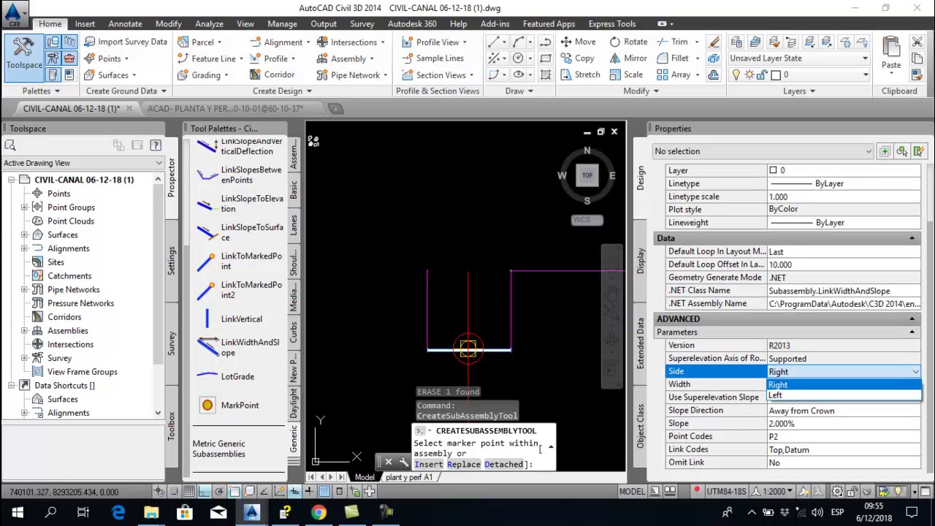935x526 pixels.
Task: Collapse the Data section in Properties
Action: click(912, 238)
